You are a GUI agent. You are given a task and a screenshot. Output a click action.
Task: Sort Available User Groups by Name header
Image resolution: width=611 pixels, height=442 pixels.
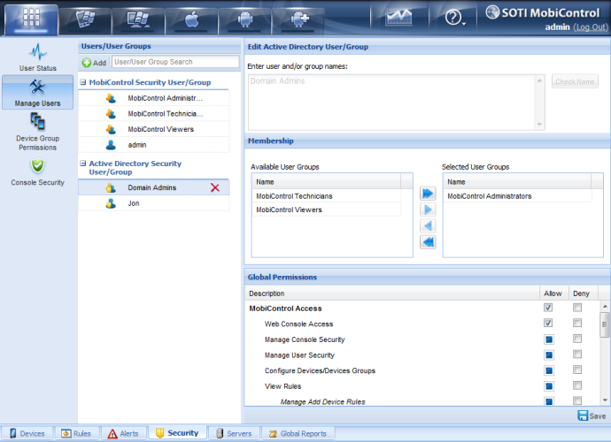coord(327,182)
